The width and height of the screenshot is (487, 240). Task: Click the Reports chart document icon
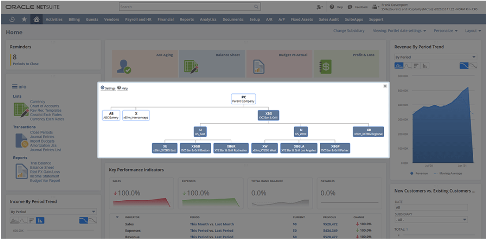(x=22, y=171)
